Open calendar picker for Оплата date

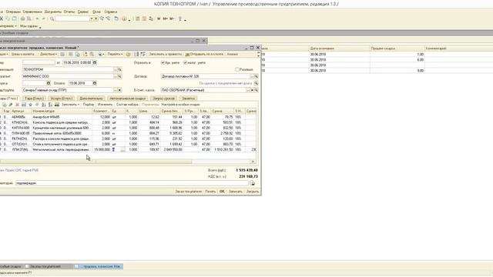pyautogui.click(x=95, y=83)
